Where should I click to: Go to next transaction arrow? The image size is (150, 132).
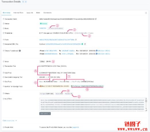(26, 2)
